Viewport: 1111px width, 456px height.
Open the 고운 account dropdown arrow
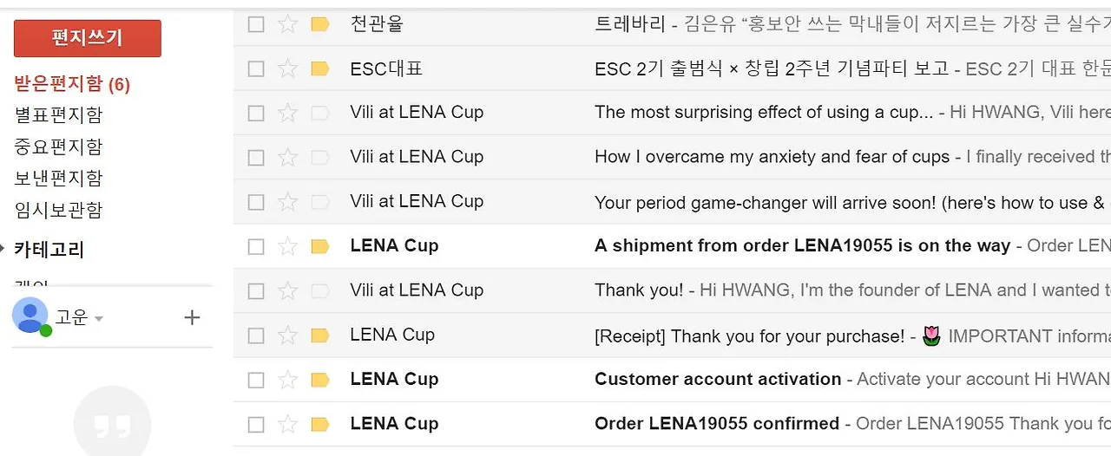(x=99, y=319)
